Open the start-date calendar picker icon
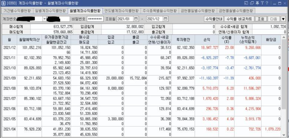 coord(136,19)
